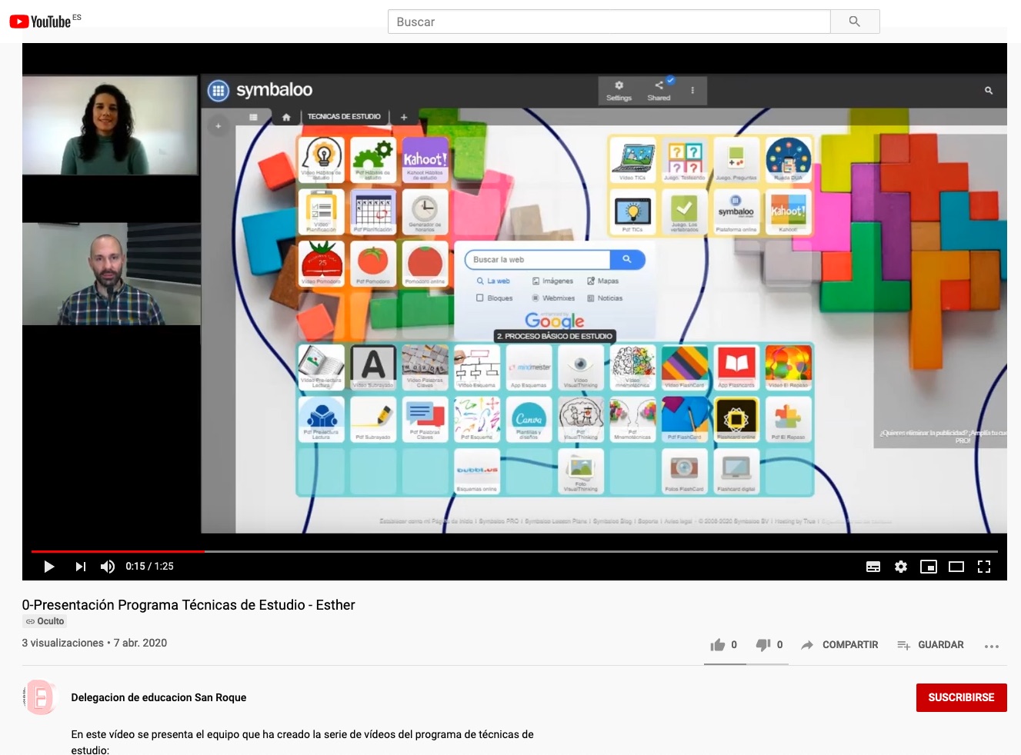The height and width of the screenshot is (755, 1021).
Task: Click the Symbaloo grid logo in the video
Action: [219, 91]
